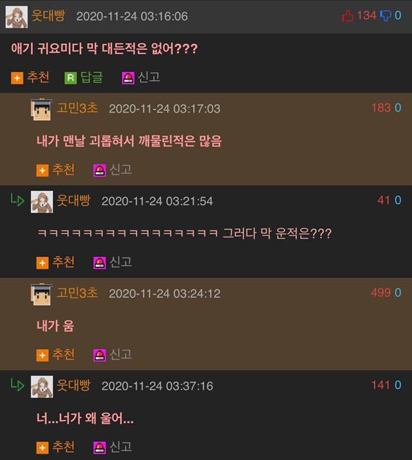Image resolution: width=412 pixels, height=460 pixels.
Task: Click 답글 to reply to the top comment
Action: 91,77
